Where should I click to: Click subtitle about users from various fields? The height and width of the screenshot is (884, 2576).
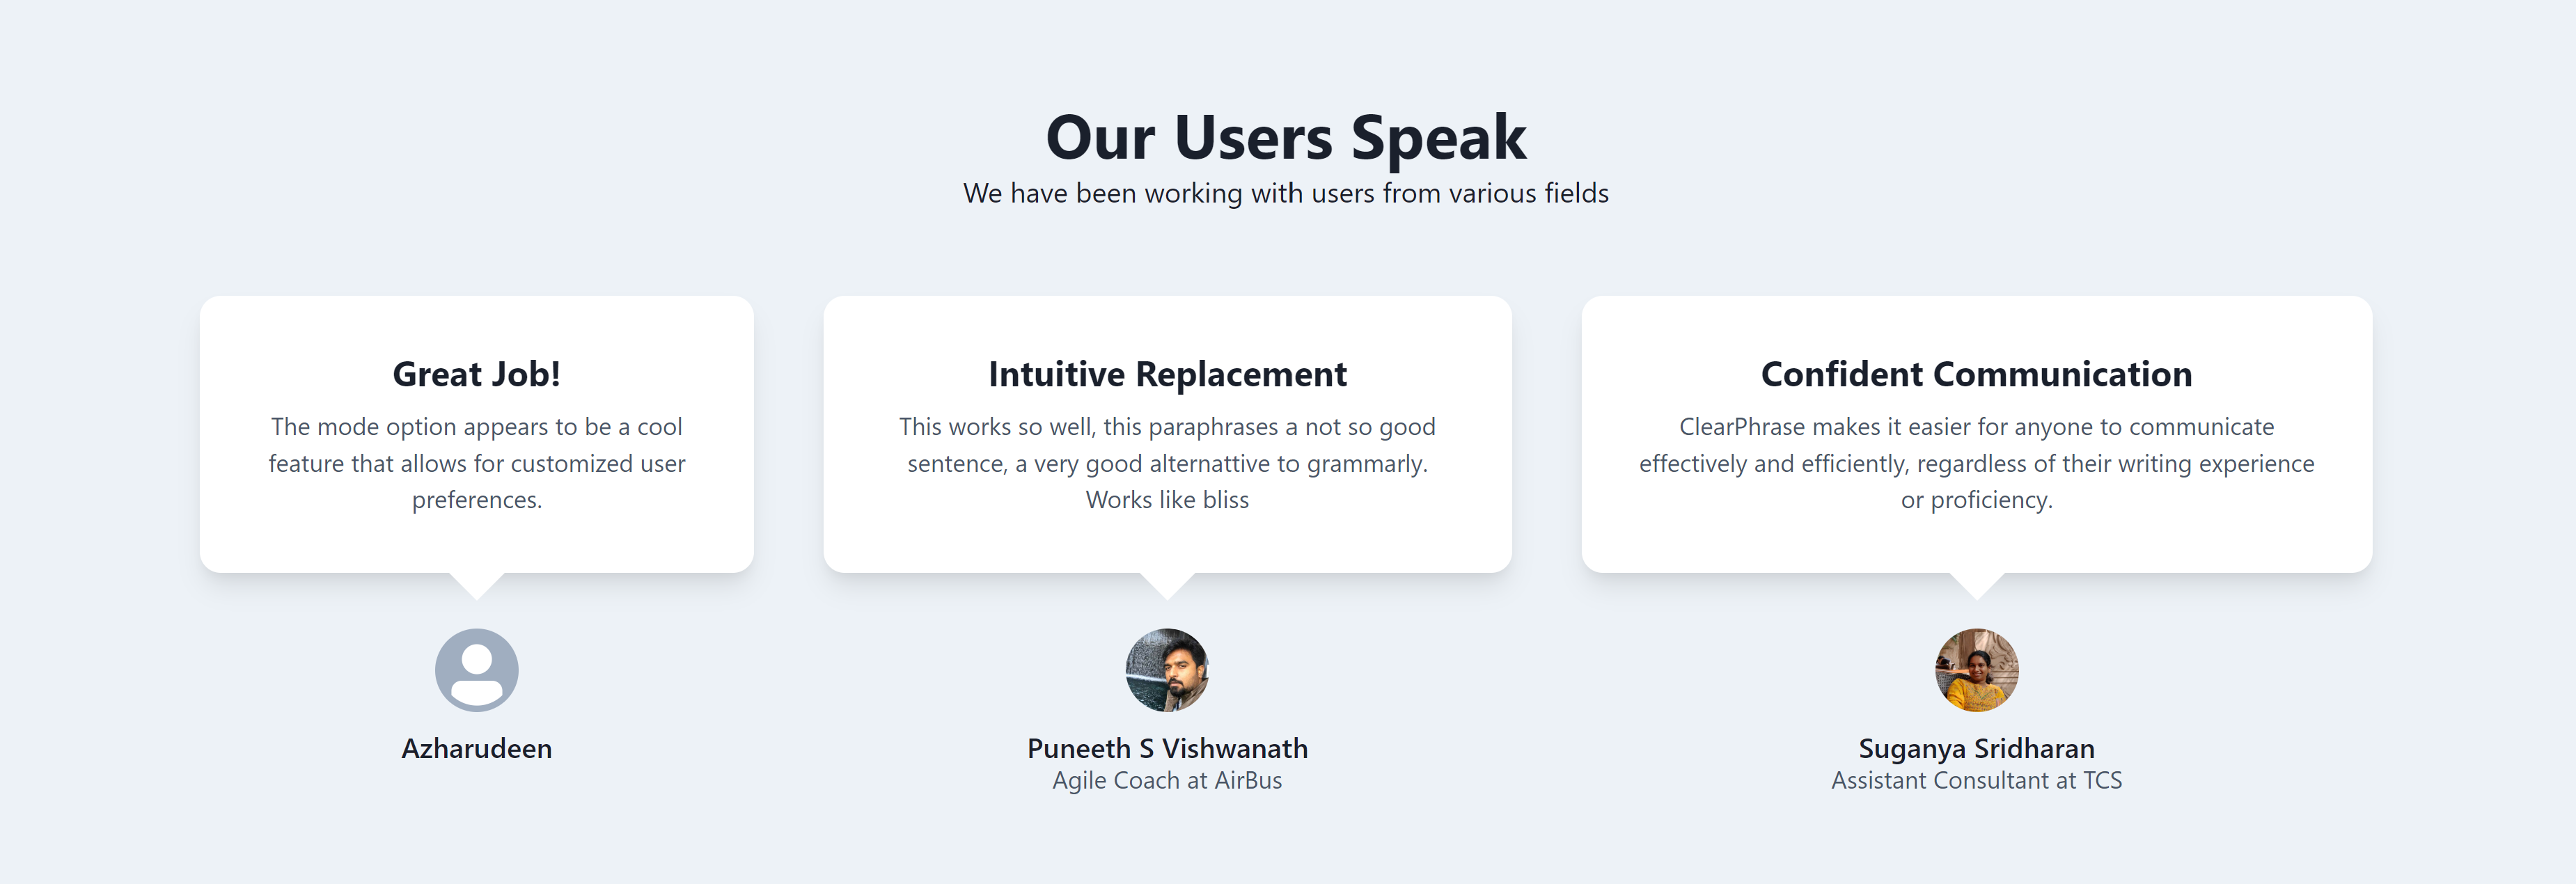[x=1286, y=193]
